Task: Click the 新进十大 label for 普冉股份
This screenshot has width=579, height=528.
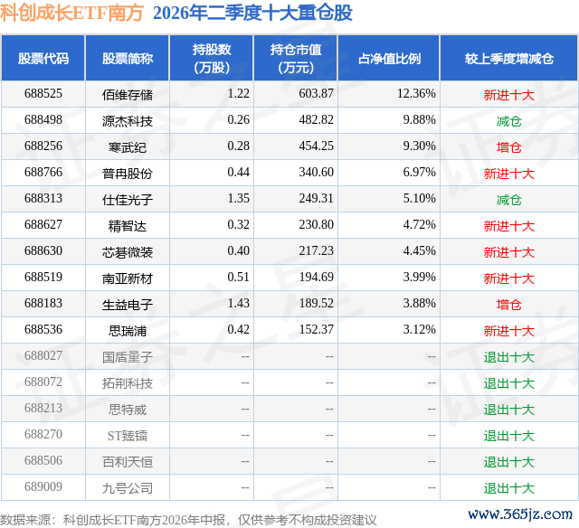Action: point(509,174)
